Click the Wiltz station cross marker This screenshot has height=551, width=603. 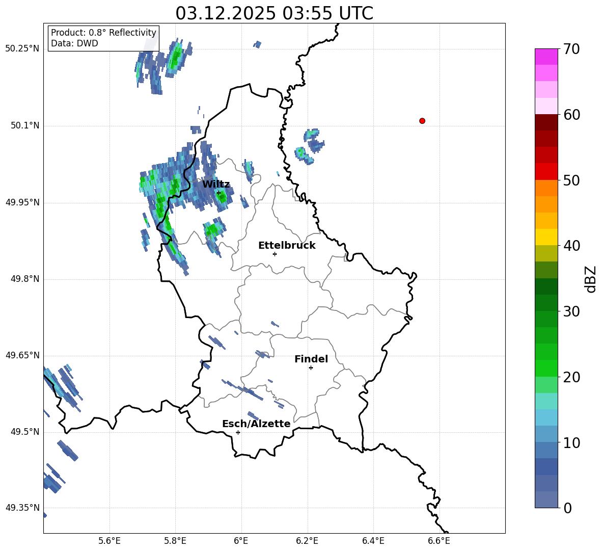tap(218, 193)
